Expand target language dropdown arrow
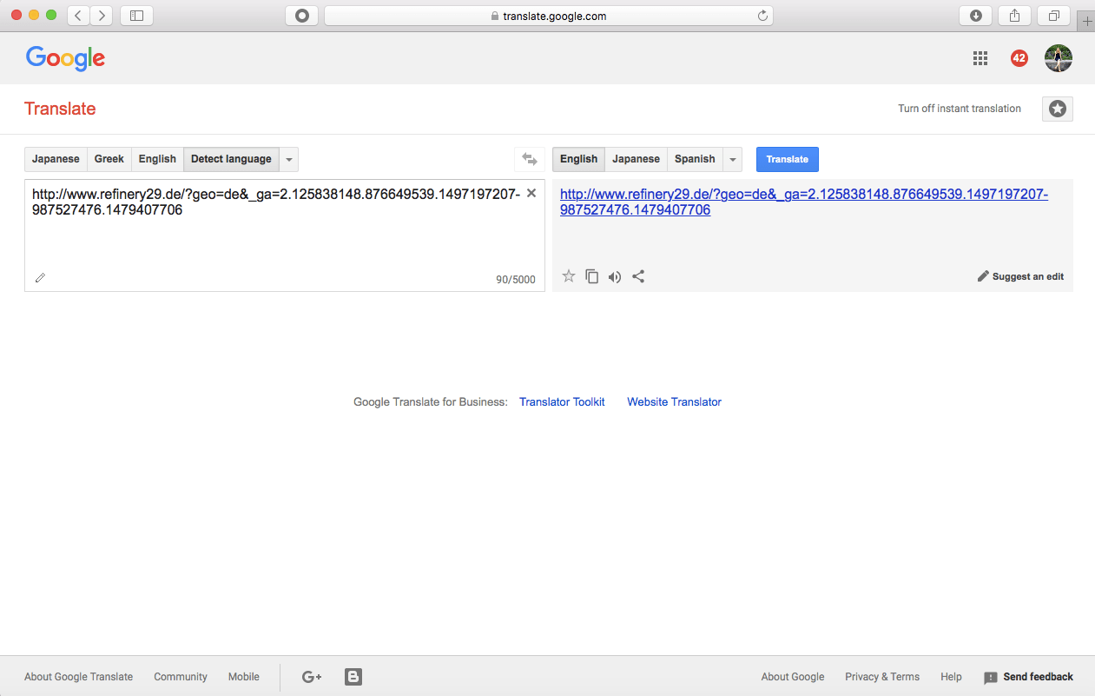 (733, 159)
